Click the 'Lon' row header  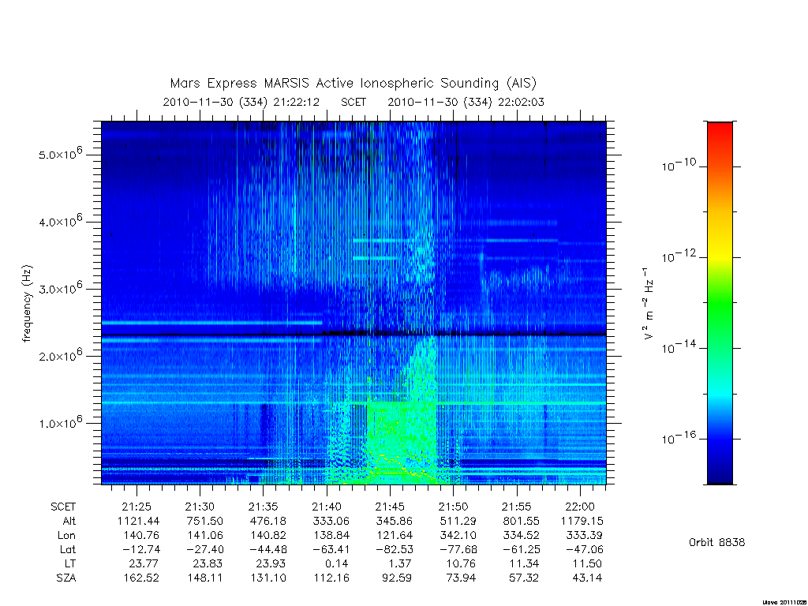click(66, 536)
